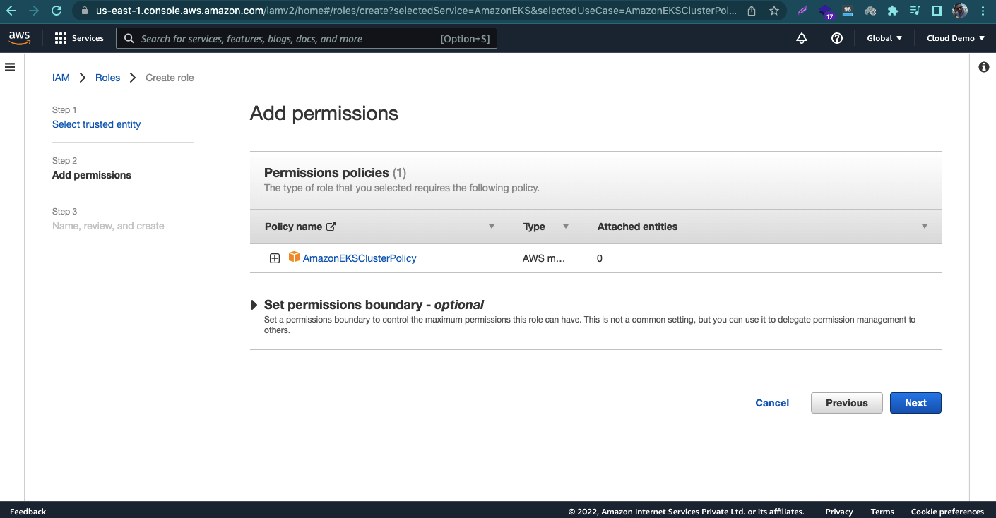This screenshot has height=518, width=996.
Task: Open the Chrome three-dot menu
Action: [983, 11]
